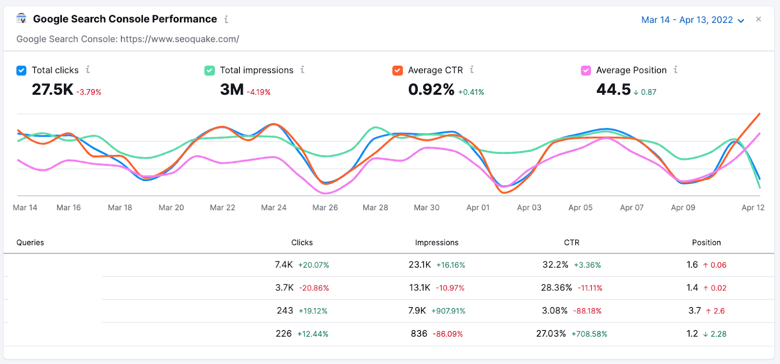Image resolution: width=780 pixels, height=364 pixels.
Task: Sort by the CTR column header
Action: 572,242
